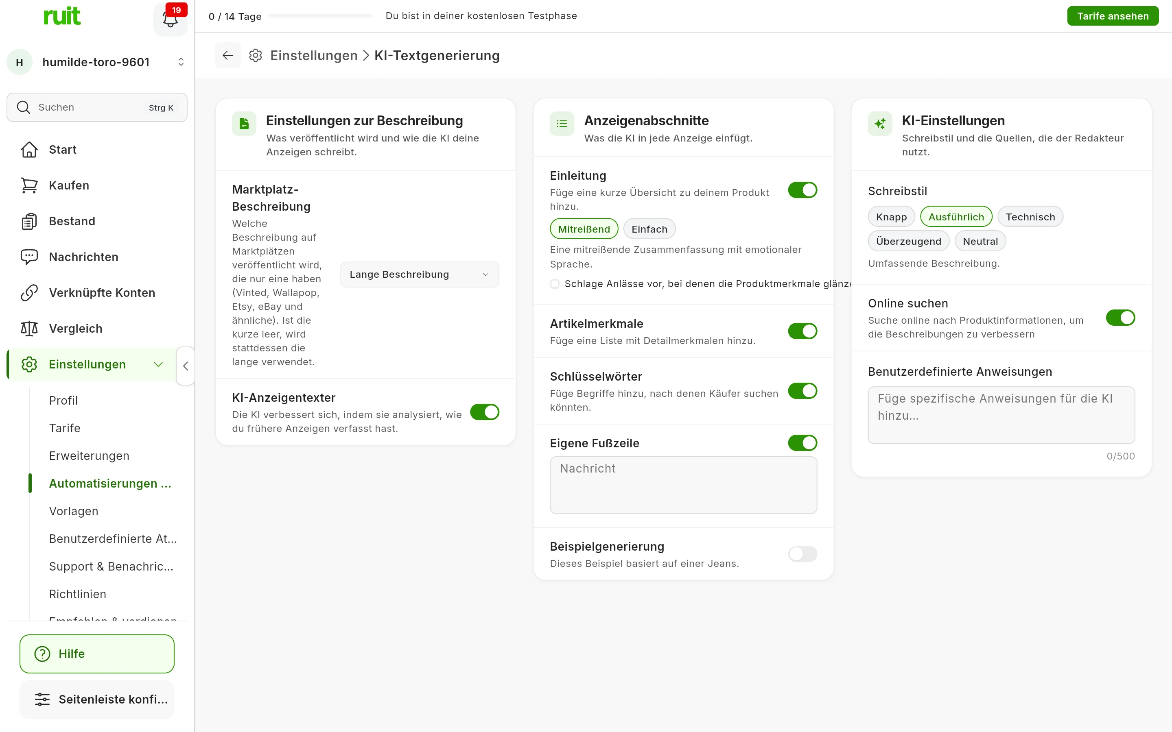Collapse the Einstellungen submenu chevron

click(x=158, y=364)
